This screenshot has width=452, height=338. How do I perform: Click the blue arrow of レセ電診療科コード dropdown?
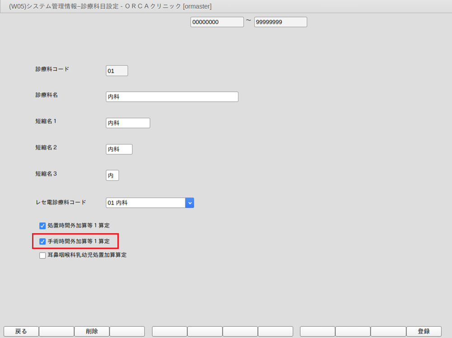click(190, 203)
